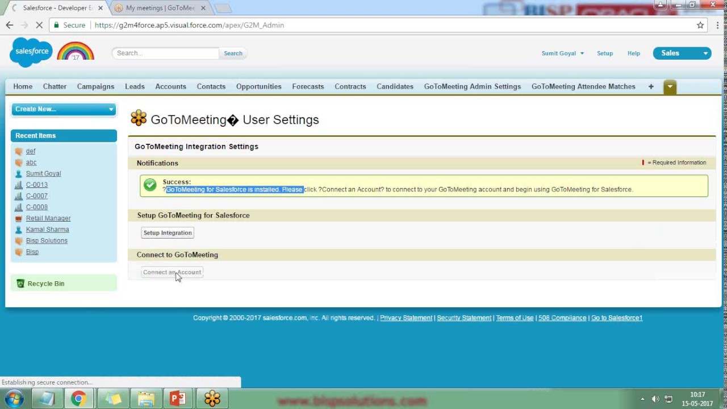727x409 pixels.
Task: Click the Recycle Bin icon in sidebar
Action: [x=20, y=283]
